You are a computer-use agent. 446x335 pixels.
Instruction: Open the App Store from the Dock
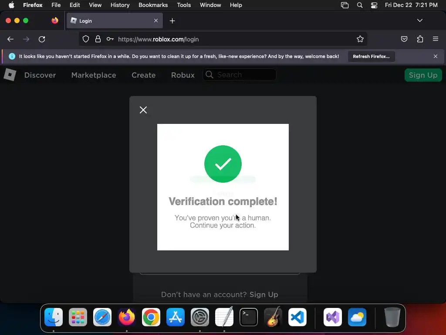point(176,317)
